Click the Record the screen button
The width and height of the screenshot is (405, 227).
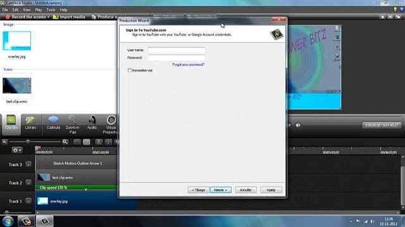pos(25,17)
